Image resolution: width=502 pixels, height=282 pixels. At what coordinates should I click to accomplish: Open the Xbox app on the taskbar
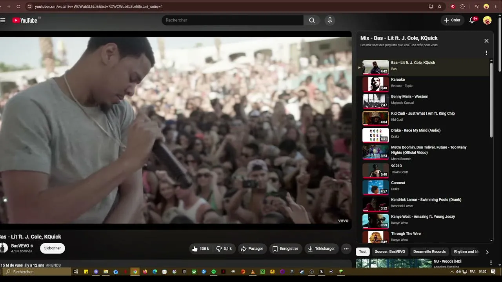point(194,272)
